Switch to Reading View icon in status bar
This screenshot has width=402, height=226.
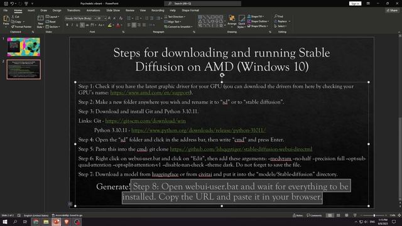[347, 215]
